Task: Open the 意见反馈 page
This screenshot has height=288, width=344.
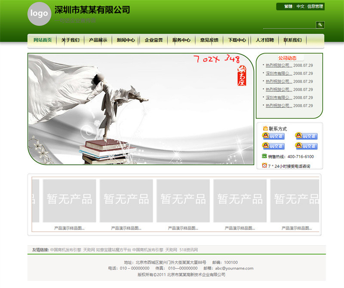Action: (x=209, y=40)
